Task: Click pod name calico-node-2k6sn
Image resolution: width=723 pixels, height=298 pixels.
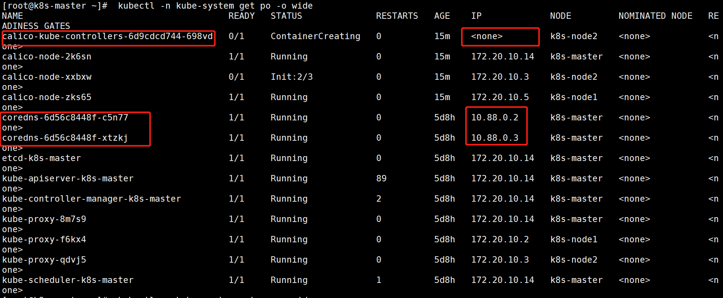Action: pos(47,56)
